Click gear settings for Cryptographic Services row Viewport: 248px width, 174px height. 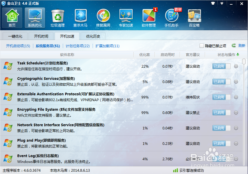pos(236,82)
